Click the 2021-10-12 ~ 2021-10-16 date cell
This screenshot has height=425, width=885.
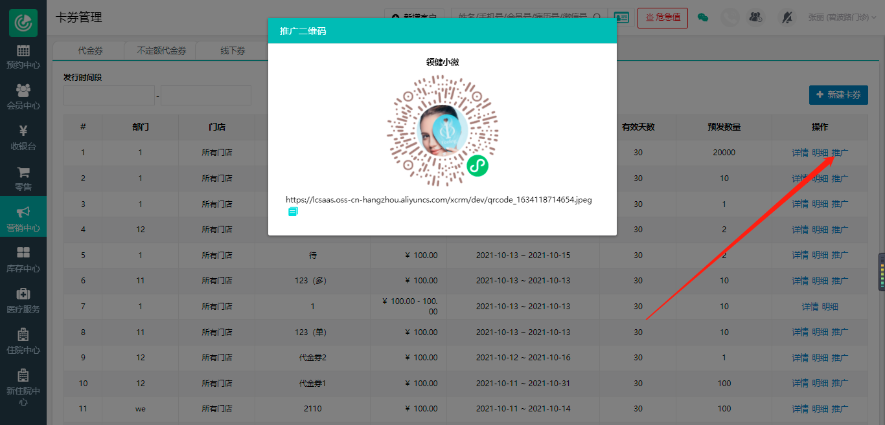pos(523,357)
